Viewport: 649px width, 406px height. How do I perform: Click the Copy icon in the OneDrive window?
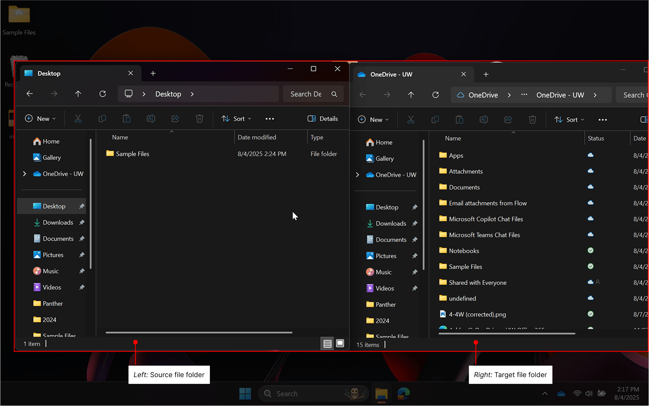[x=435, y=119]
